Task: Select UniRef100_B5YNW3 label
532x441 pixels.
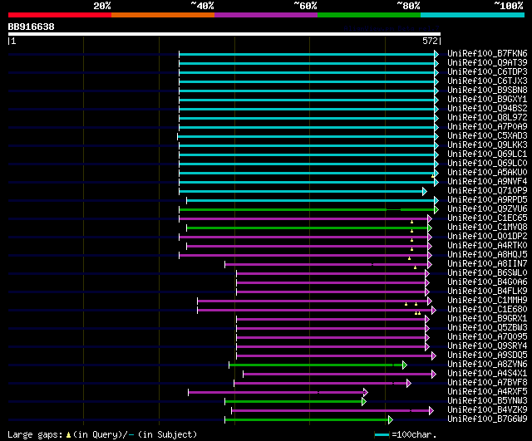Action: click(487, 401)
